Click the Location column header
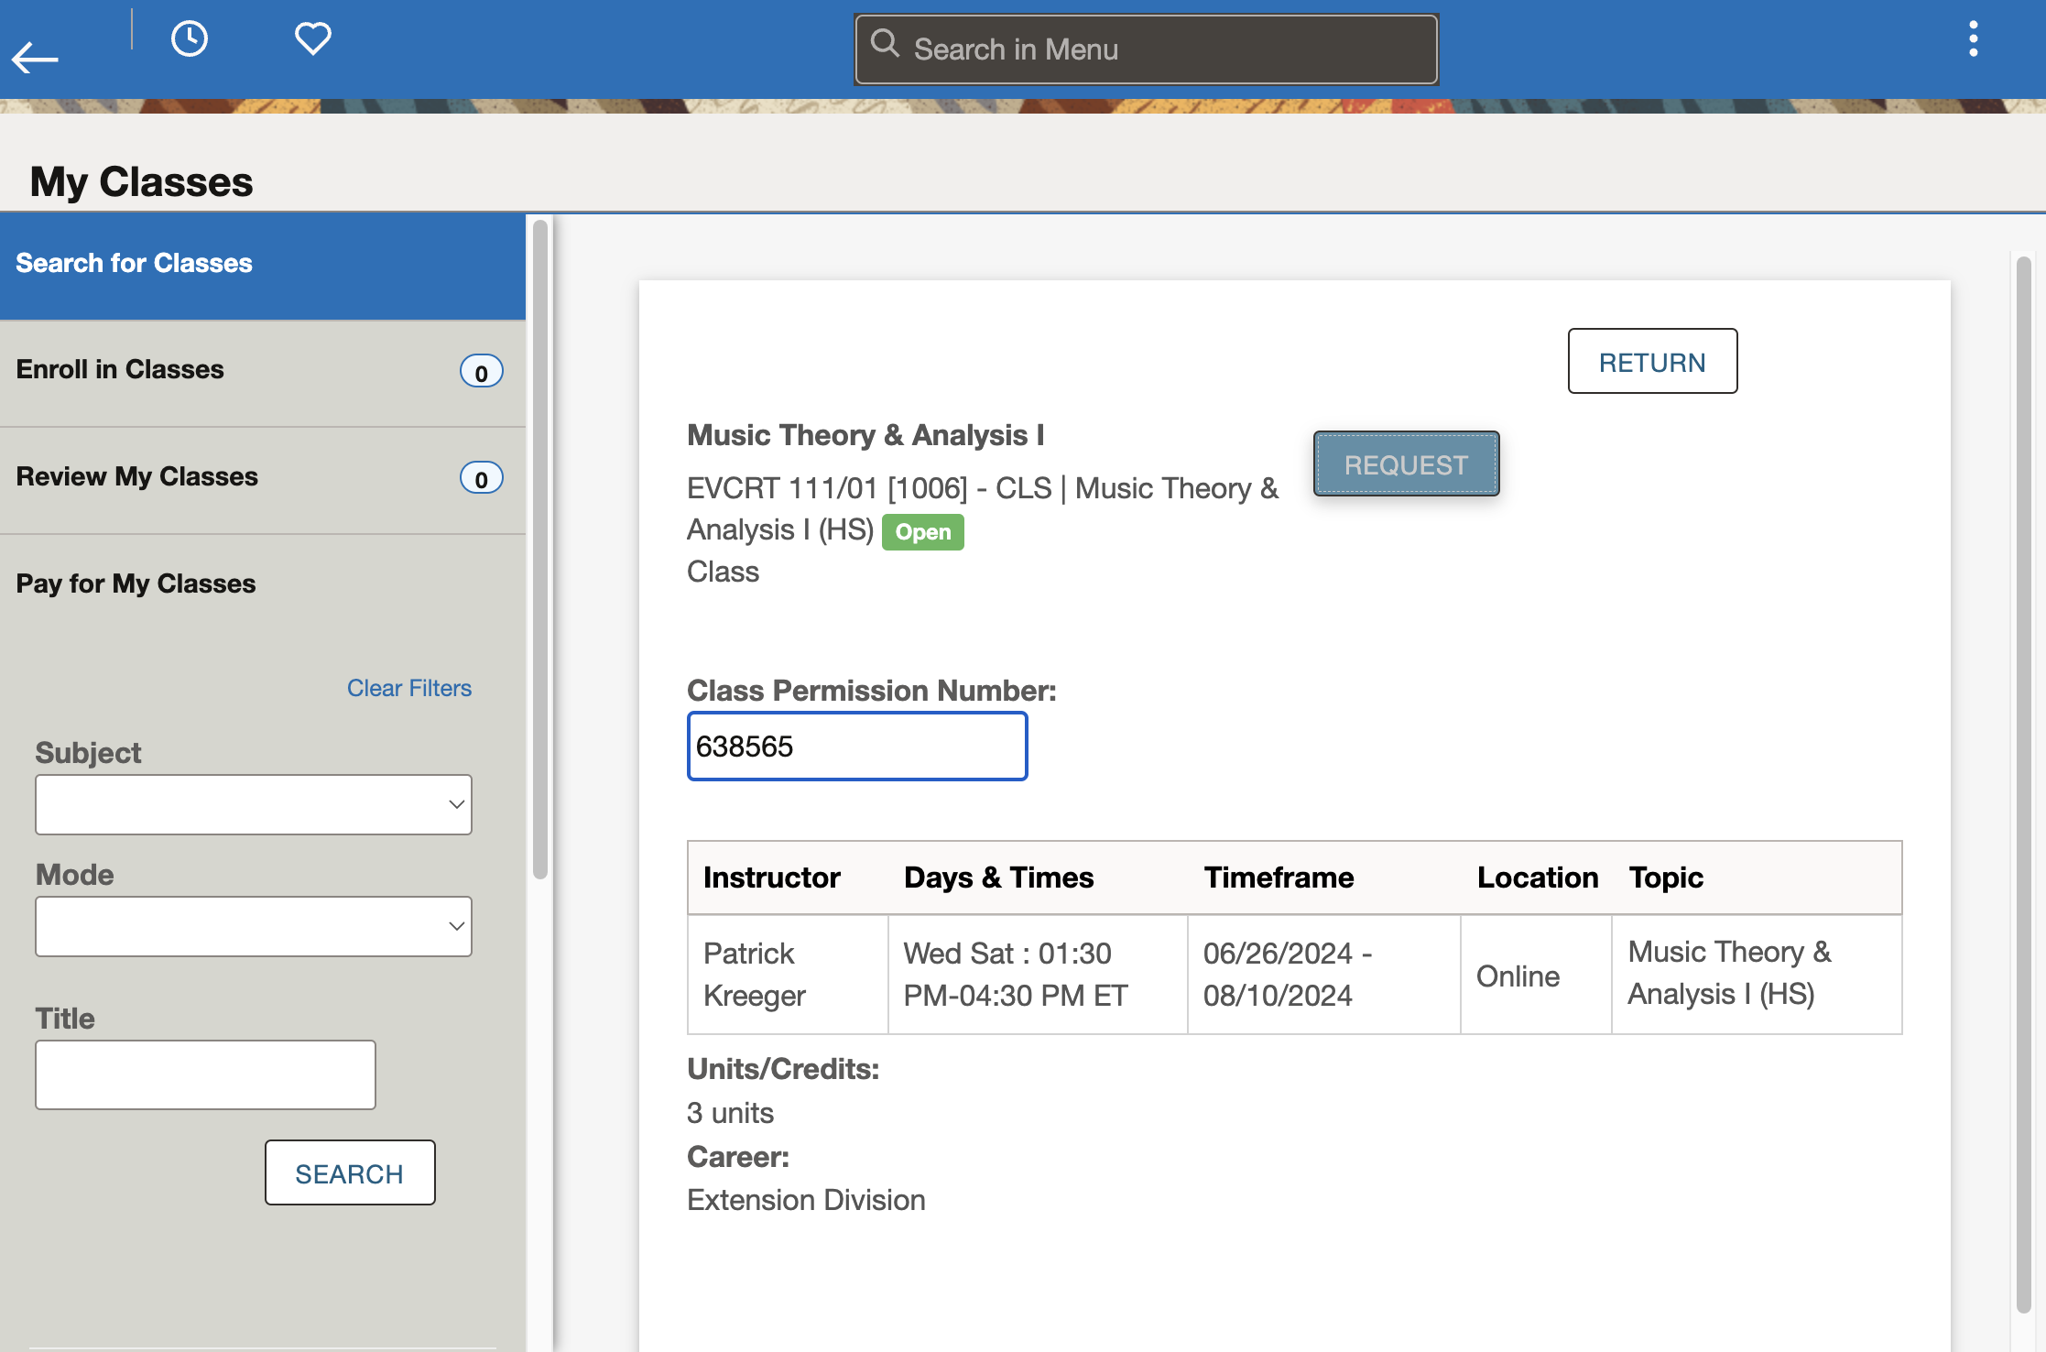 coord(1538,878)
